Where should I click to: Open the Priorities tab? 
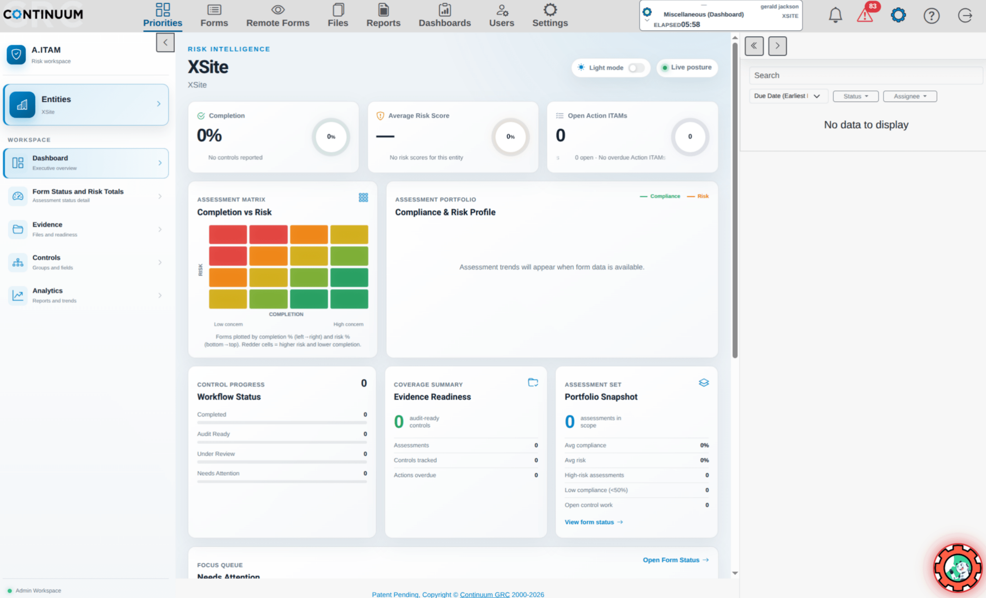pyautogui.click(x=163, y=16)
